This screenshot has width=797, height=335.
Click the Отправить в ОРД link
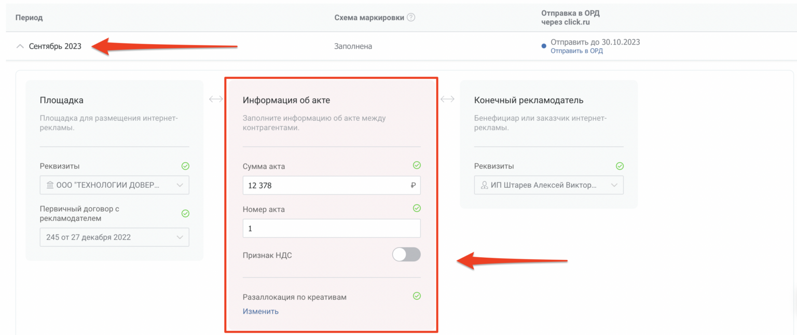(578, 51)
